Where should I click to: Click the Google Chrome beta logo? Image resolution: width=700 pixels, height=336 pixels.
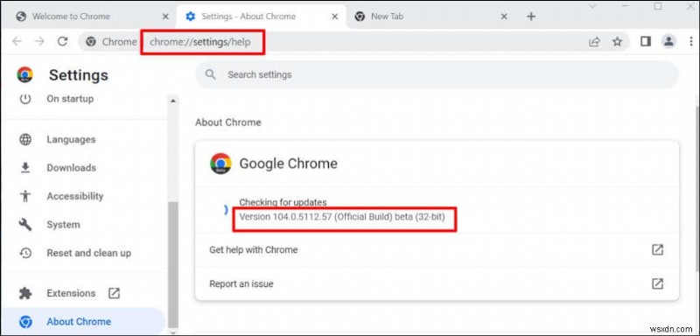[x=220, y=164]
